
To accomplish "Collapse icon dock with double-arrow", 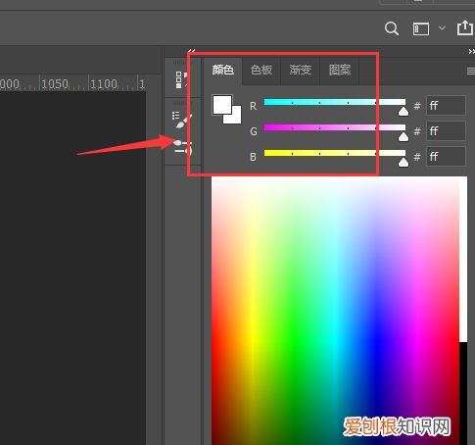I will [191, 51].
